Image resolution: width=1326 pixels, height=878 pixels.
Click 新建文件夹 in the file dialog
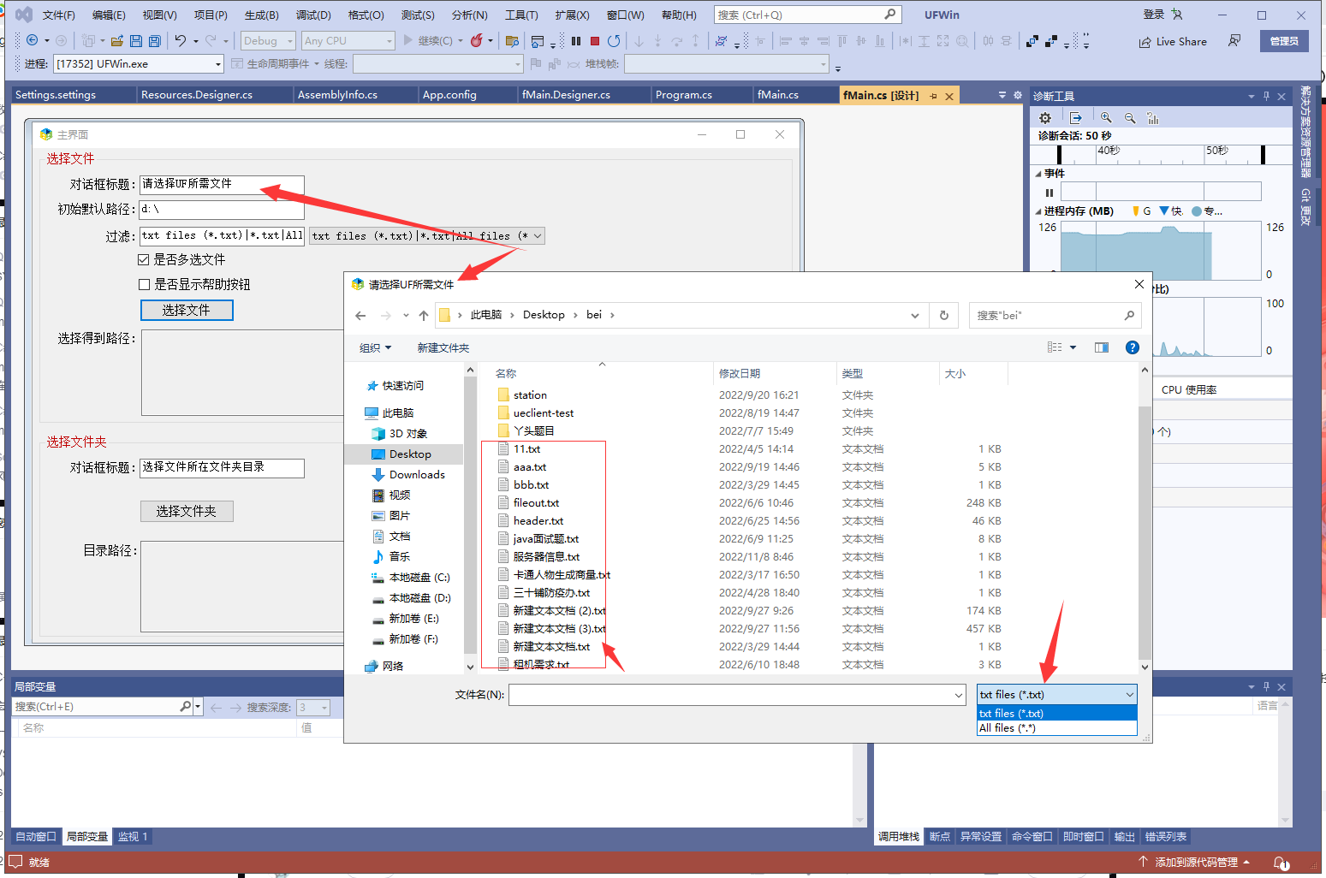click(443, 347)
